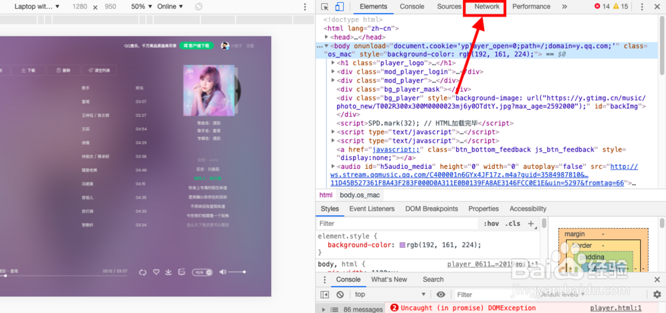The height and width of the screenshot is (313, 666).
Task: Click the rotate screen icon
Action: pos(198,7)
